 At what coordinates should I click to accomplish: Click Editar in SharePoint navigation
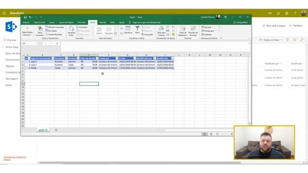click(9, 85)
